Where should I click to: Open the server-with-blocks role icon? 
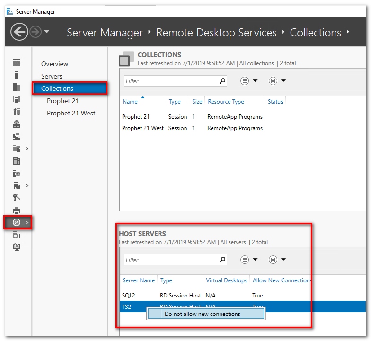[x=17, y=185]
